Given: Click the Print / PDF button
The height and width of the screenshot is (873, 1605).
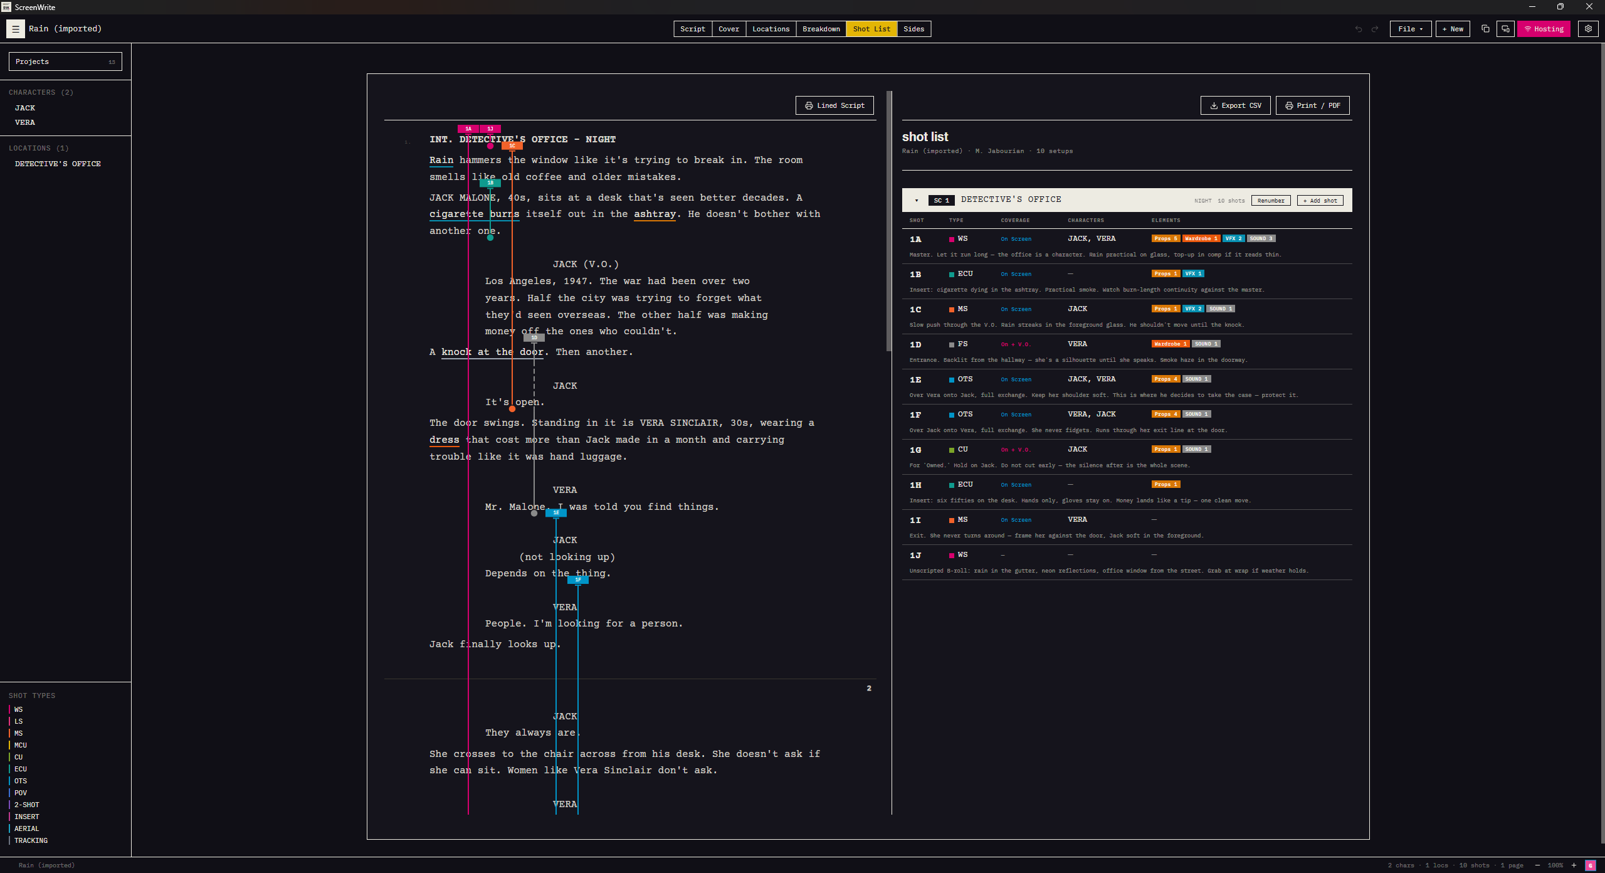Looking at the screenshot, I should pos(1312,105).
